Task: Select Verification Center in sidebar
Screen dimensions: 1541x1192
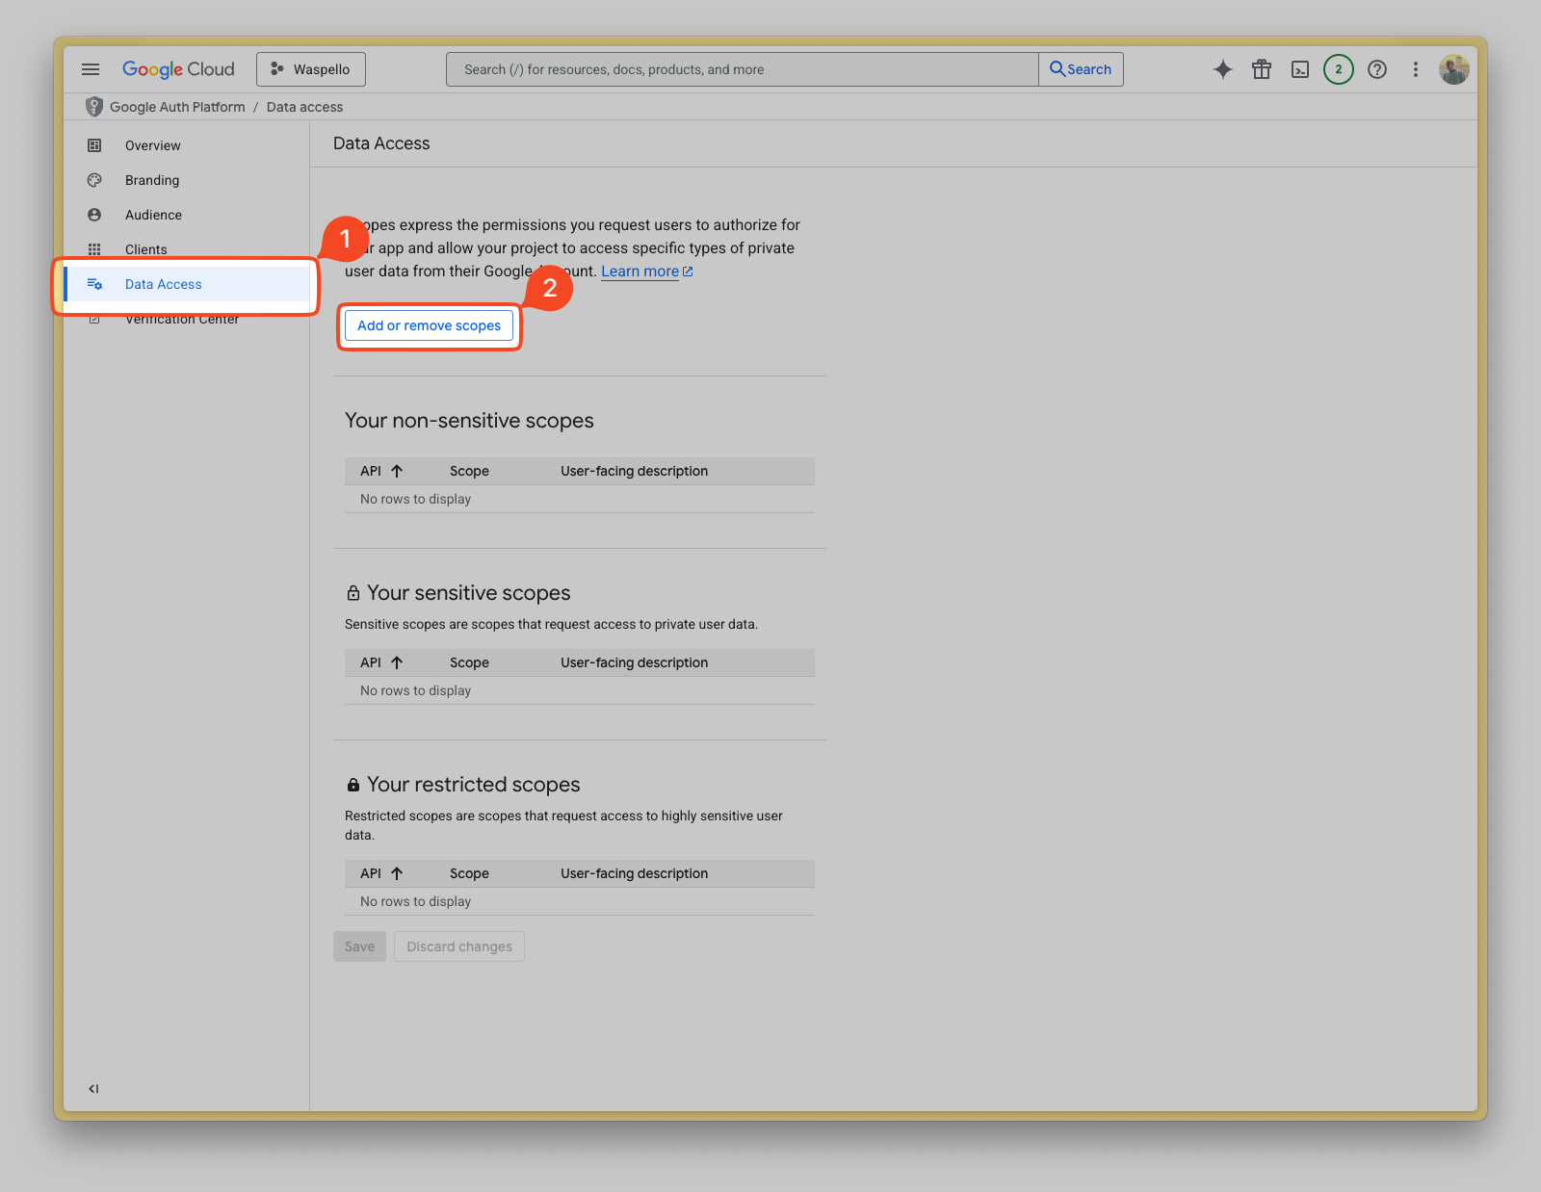Action: (x=182, y=319)
